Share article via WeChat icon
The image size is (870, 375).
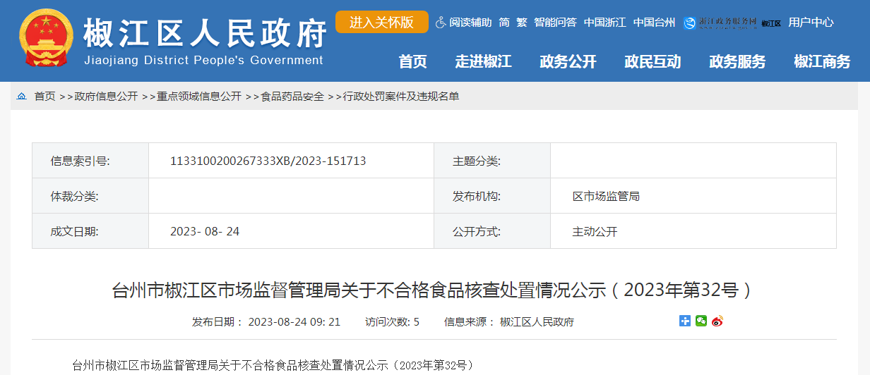pyautogui.click(x=701, y=321)
